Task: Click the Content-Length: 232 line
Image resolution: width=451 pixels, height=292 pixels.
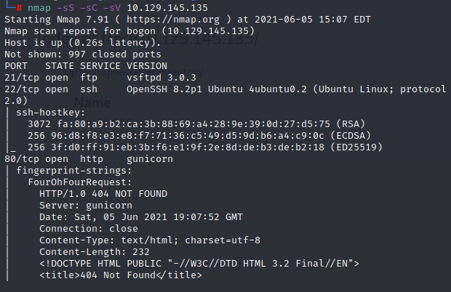Action: (x=95, y=252)
